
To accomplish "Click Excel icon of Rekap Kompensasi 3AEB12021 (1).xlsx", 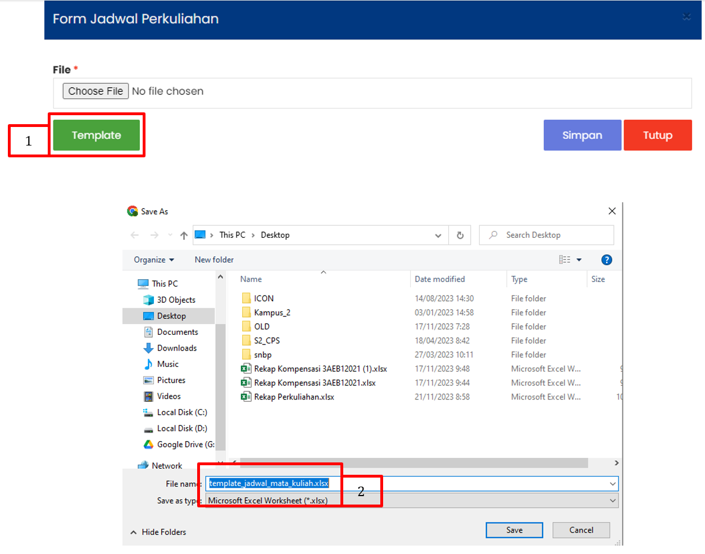I will (x=246, y=369).
